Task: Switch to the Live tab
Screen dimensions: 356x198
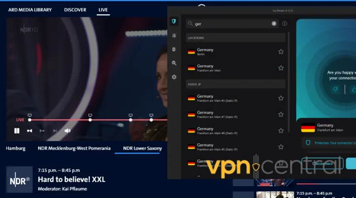Action: click(x=103, y=10)
